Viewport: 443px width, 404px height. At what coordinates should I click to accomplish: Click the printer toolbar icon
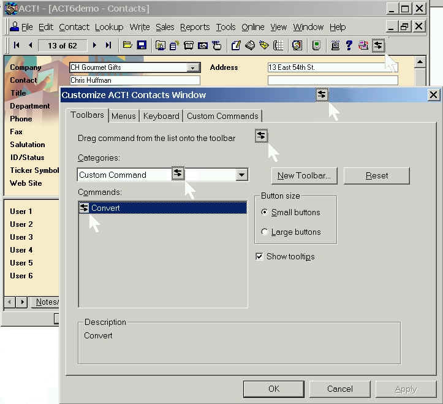tap(250, 45)
